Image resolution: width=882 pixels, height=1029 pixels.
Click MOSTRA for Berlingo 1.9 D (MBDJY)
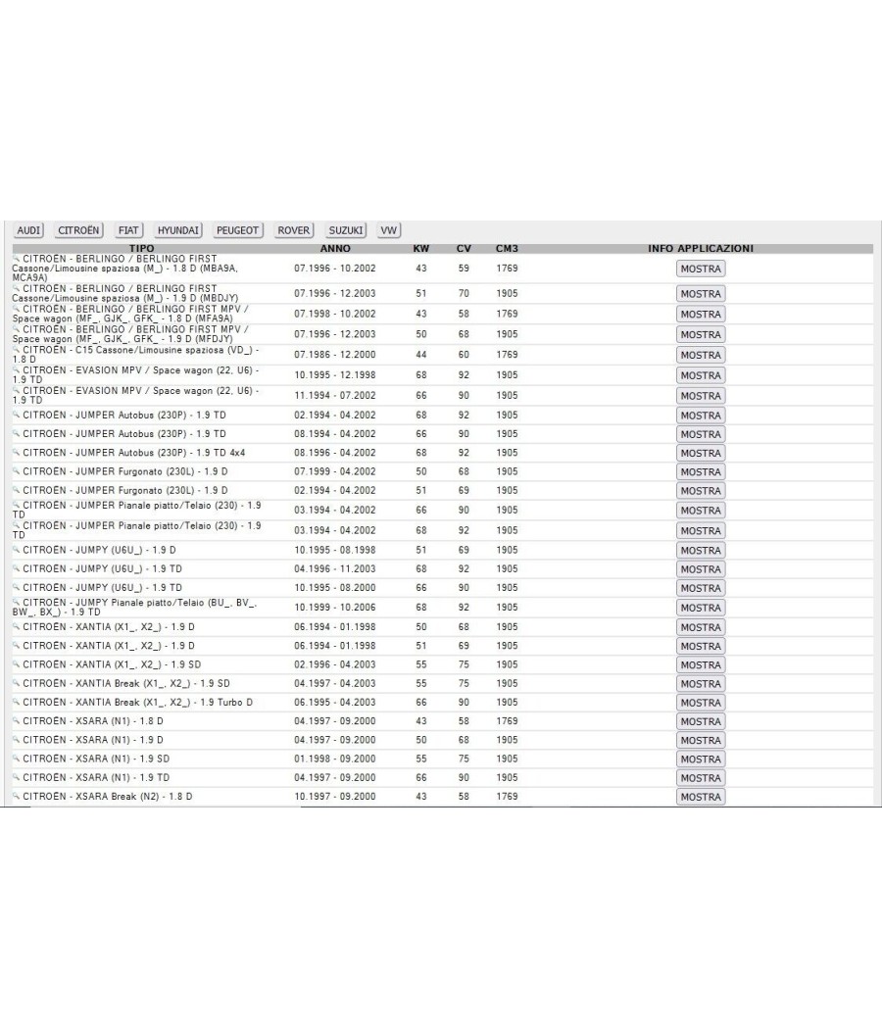pos(701,294)
